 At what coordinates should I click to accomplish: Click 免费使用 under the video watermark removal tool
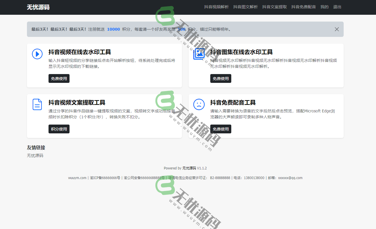click(59, 78)
